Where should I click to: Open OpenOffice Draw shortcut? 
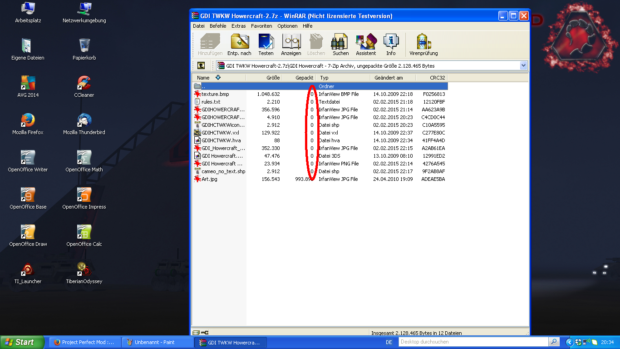pos(28,236)
